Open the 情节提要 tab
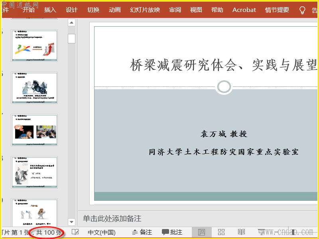This screenshot has height=239, width=319. pos(277,10)
